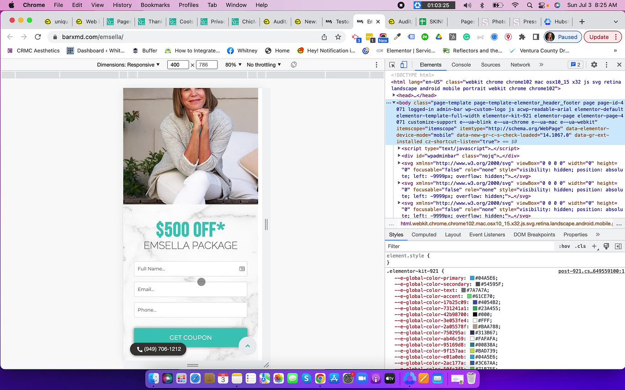Switch to the Console tab
625x390 pixels.
pyautogui.click(x=461, y=65)
